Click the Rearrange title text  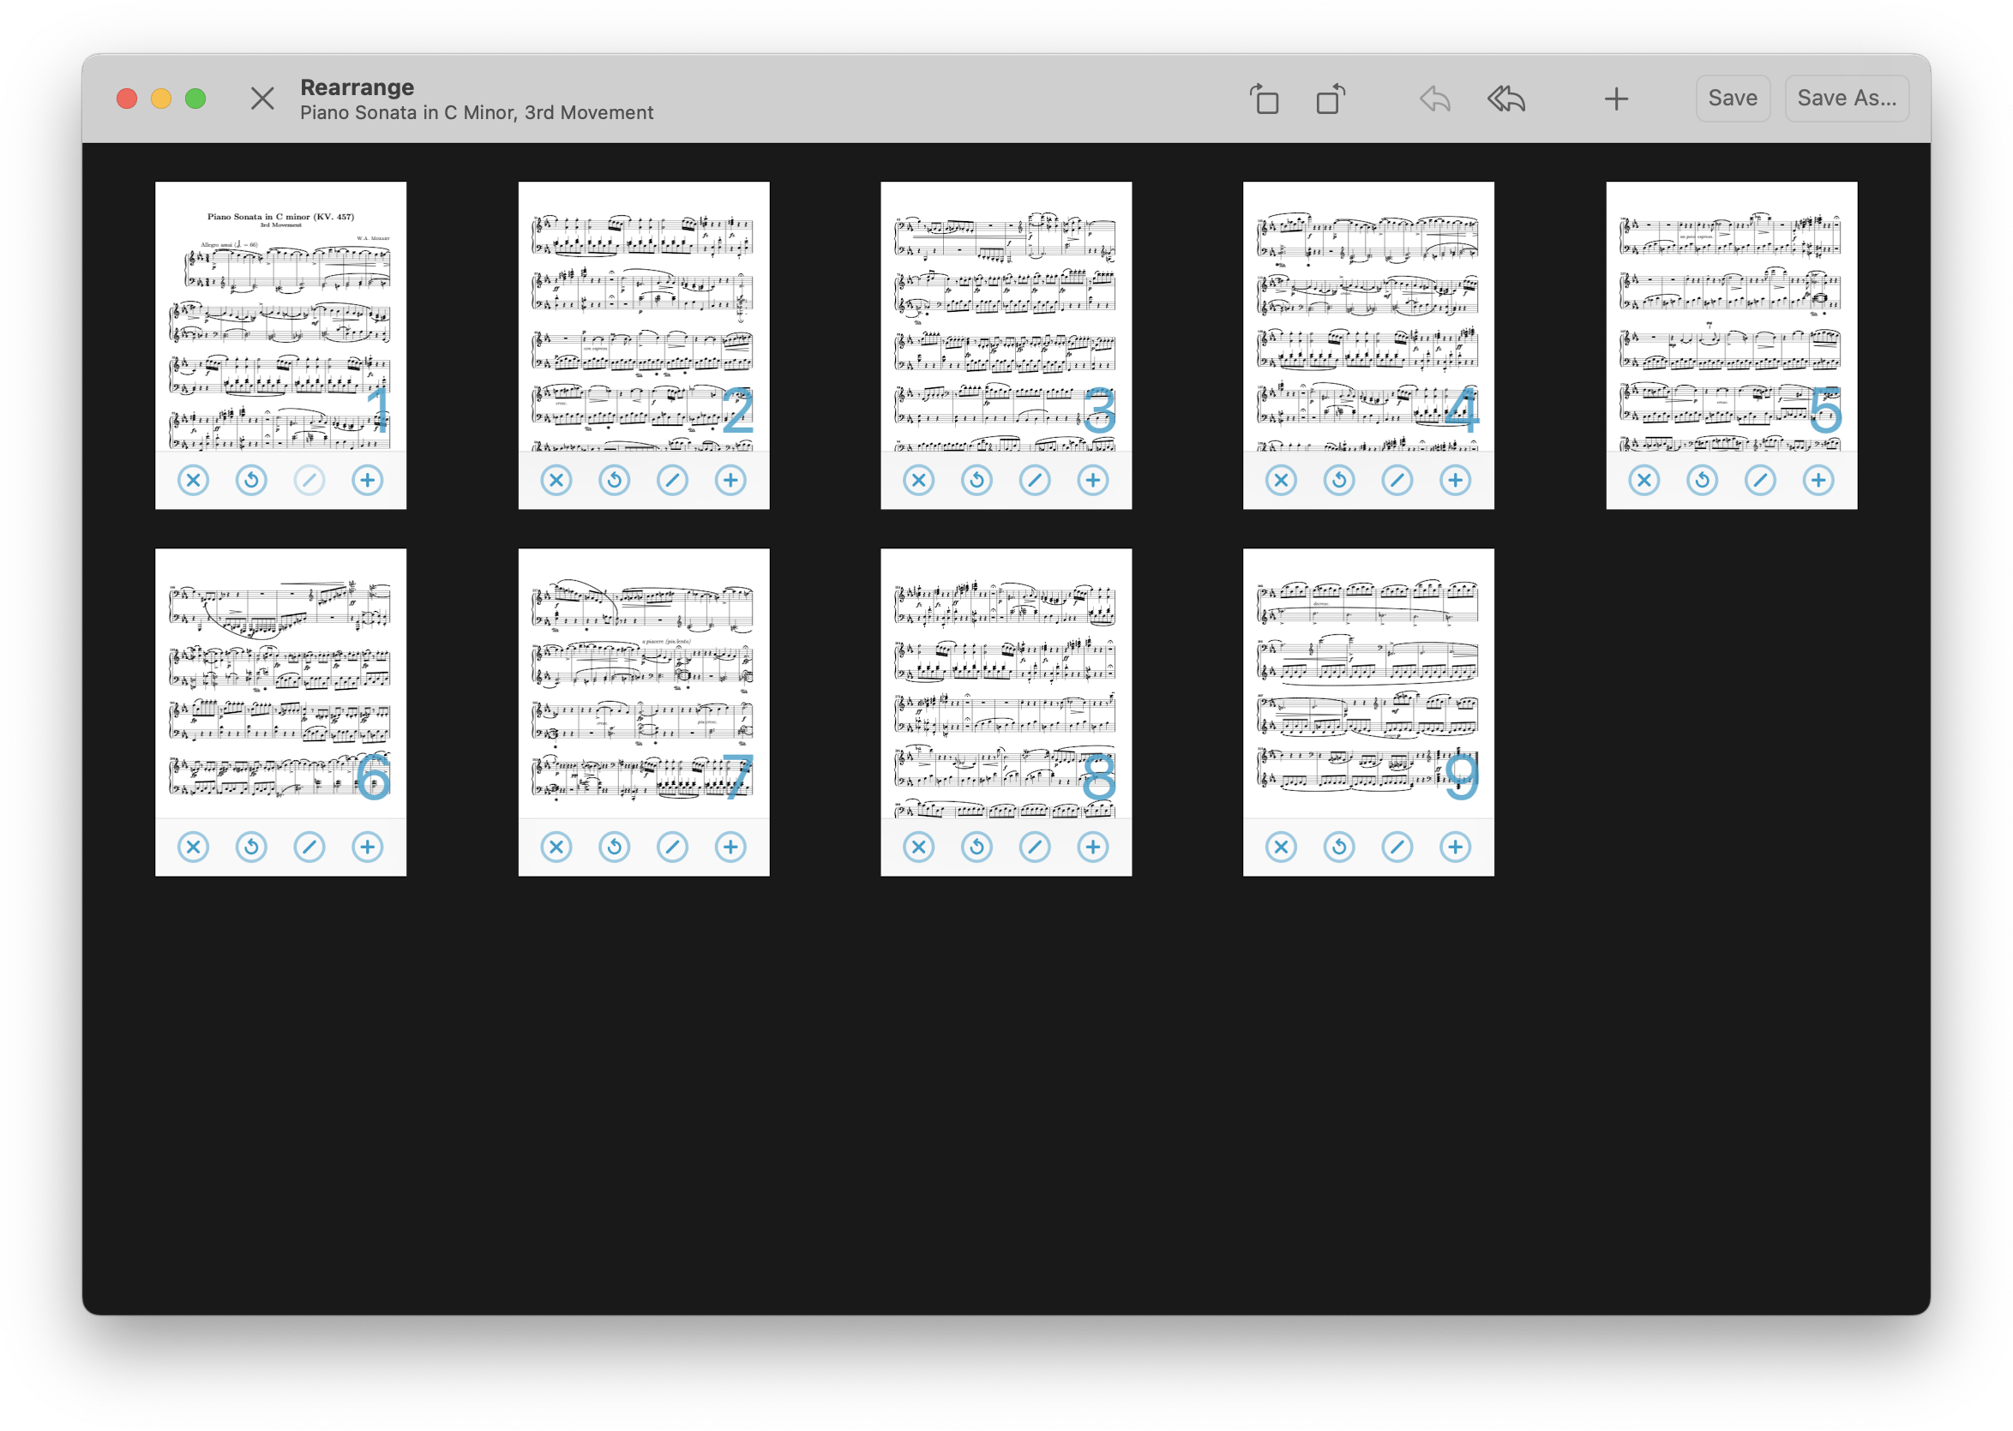click(x=357, y=87)
